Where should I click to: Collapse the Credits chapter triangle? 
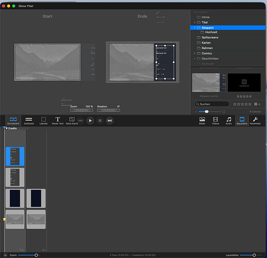7,128
